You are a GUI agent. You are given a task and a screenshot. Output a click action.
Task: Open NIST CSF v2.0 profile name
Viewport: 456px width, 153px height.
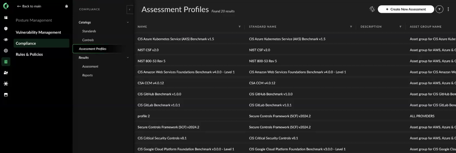(148, 50)
